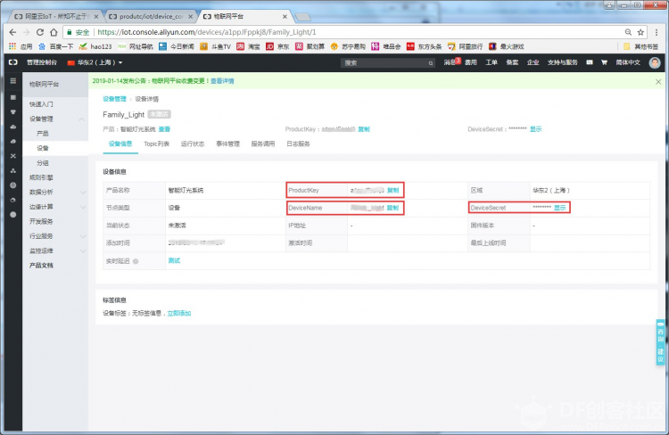Open the 华东2（上海）region dropdown
The image size is (669, 435).
[x=95, y=62]
